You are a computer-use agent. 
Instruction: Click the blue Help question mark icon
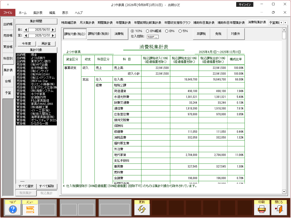[13, 209]
